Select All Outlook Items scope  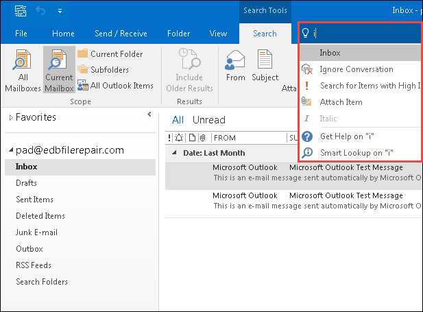(115, 86)
